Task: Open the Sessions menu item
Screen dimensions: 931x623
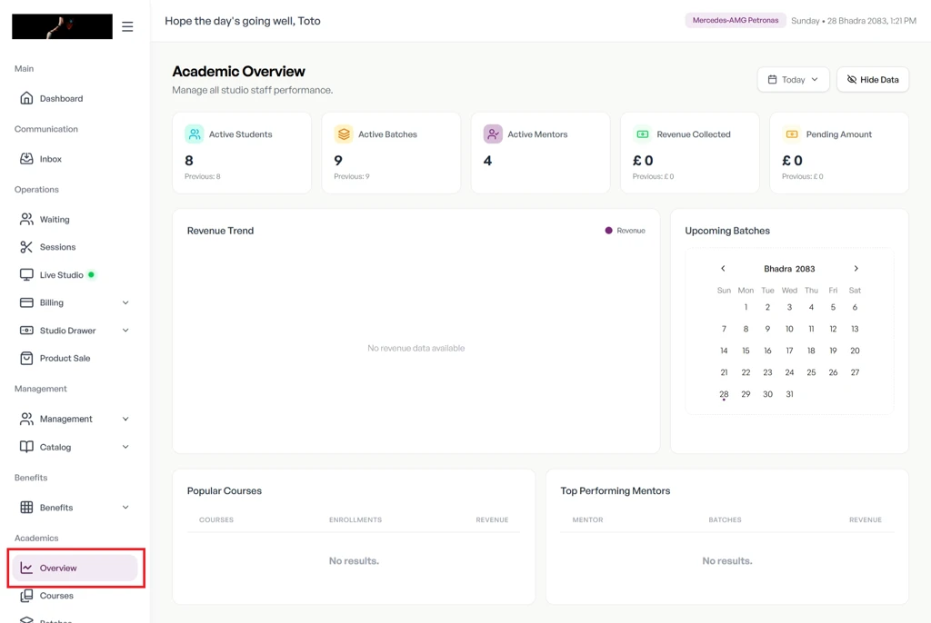Action: 75,247
